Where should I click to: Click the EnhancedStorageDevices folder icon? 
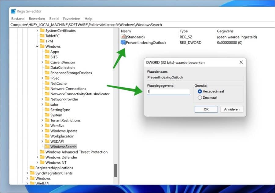[x=47, y=73]
